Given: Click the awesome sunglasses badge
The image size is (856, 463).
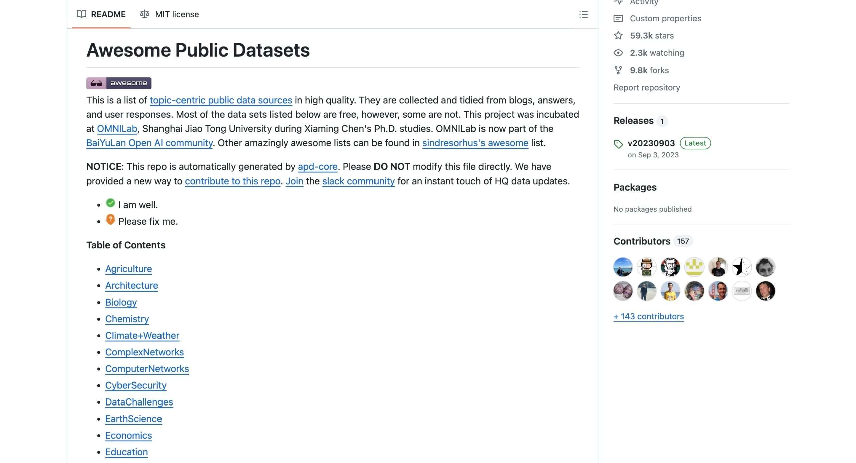Looking at the screenshot, I should pos(119,83).
